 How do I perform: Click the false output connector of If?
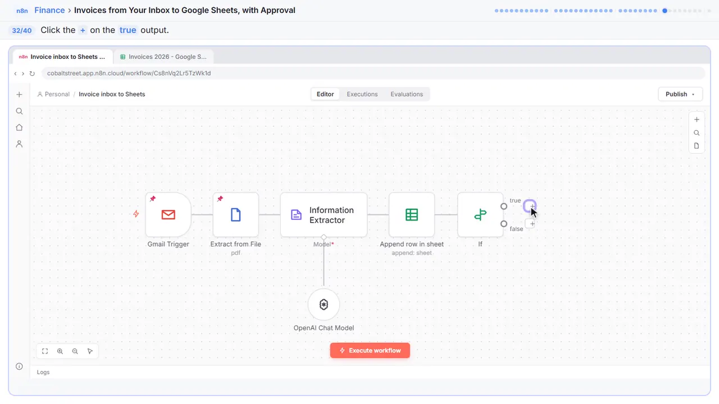click(504, 224)
